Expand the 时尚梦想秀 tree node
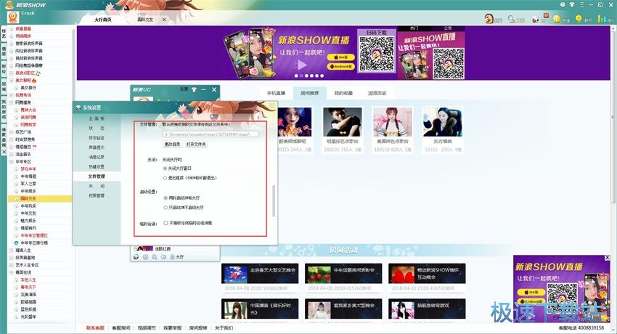 11,139
